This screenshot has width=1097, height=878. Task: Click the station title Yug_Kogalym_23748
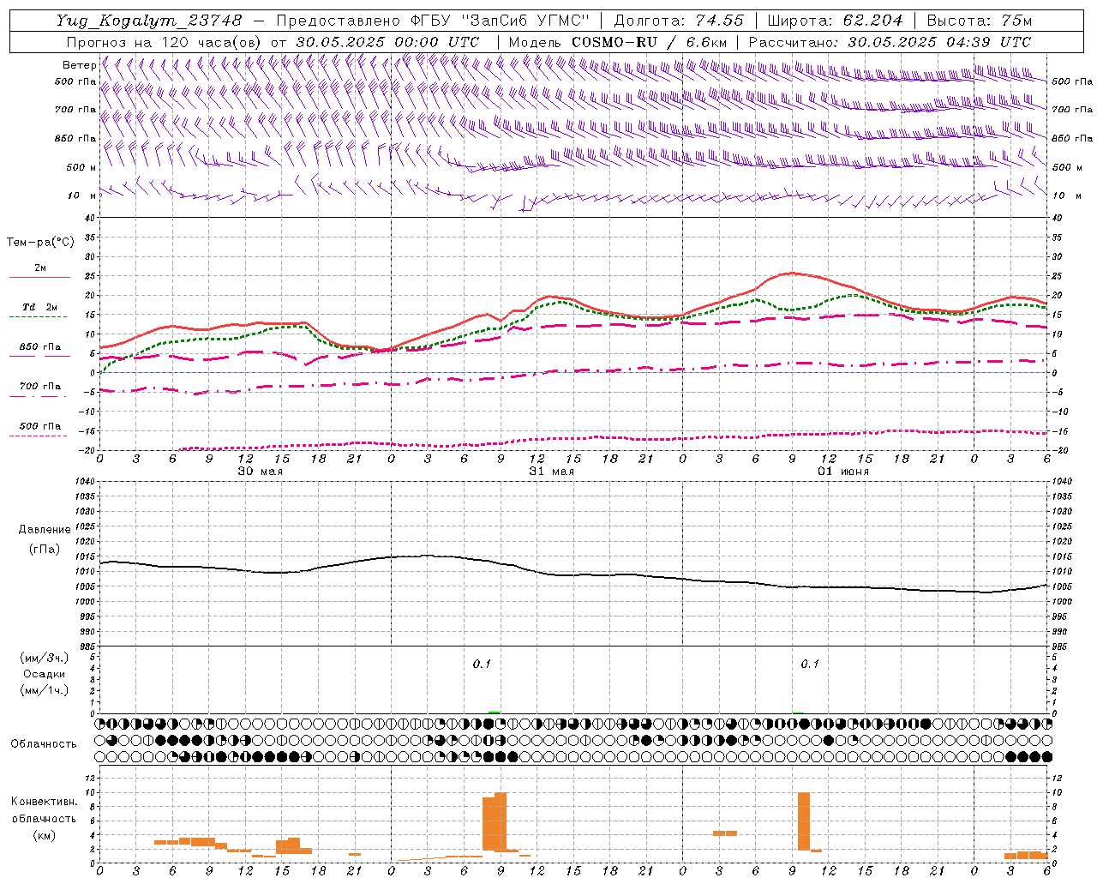[x=149, y=21]
